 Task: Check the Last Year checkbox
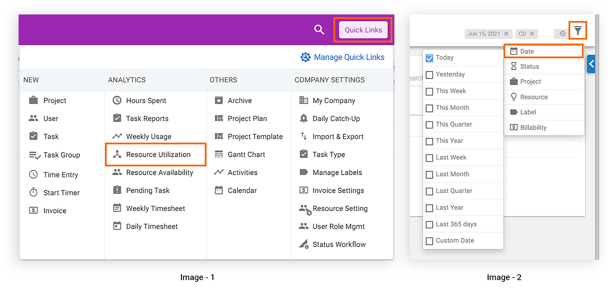pyautogui.click(x=429, y=208)
